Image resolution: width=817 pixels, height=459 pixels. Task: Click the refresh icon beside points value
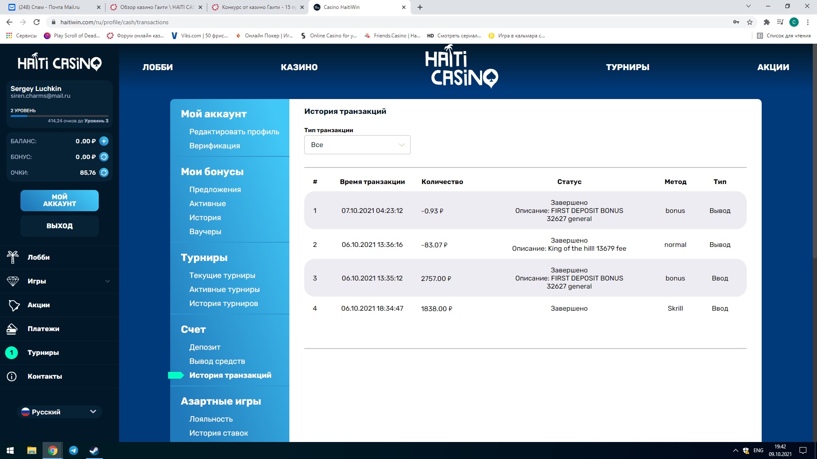104,173
